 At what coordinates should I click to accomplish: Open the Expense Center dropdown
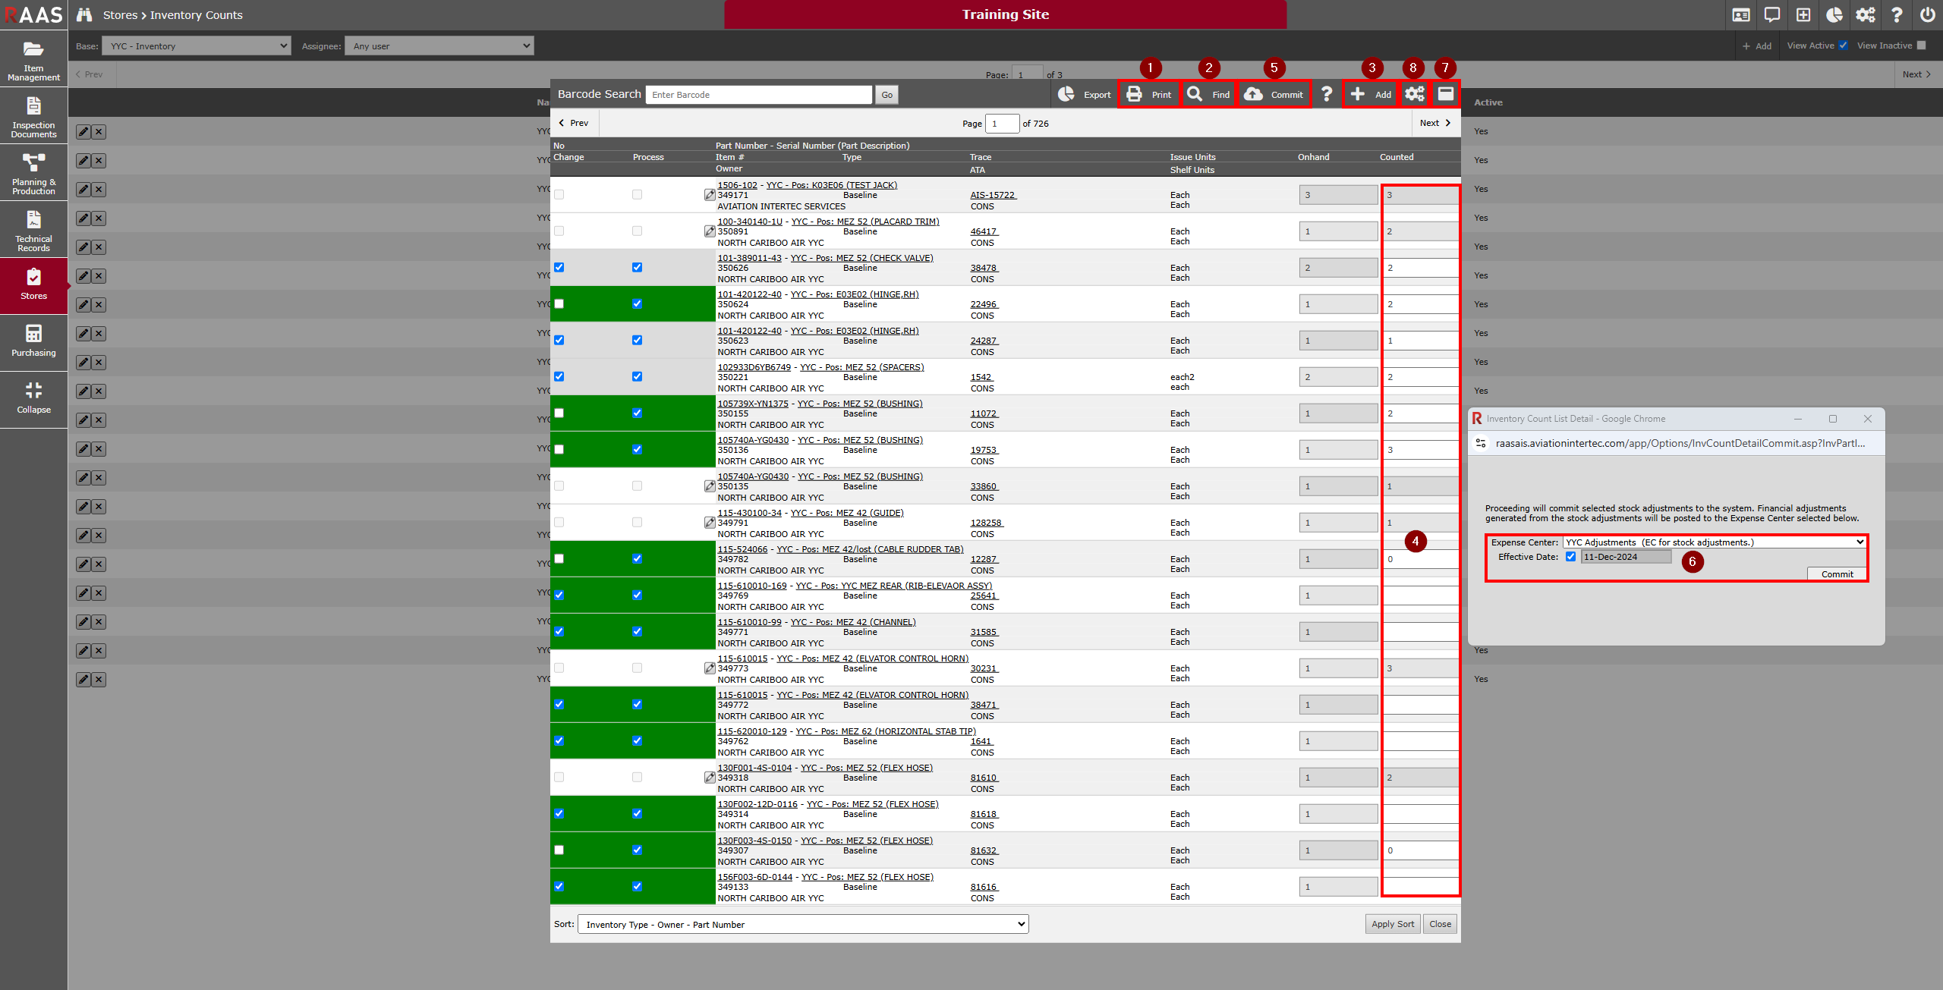(x=1713, y=542)
